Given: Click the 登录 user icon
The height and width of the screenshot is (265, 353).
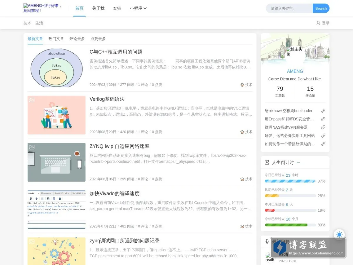Looking at the screenshot, I should coord(318,23).
